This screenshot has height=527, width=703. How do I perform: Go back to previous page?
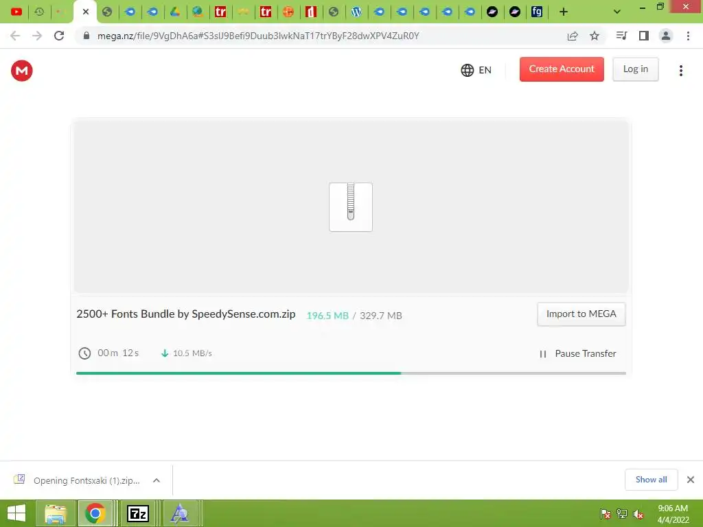(x=15, y=36)
